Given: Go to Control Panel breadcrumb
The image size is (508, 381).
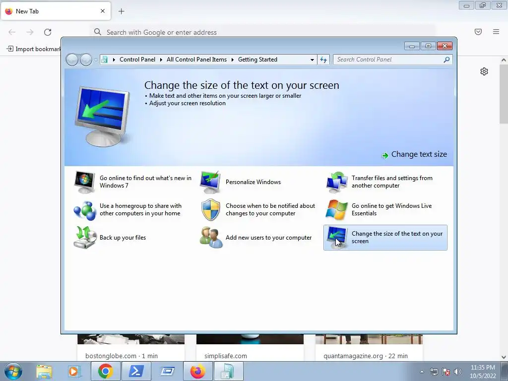Looking at the screenshot, I should 137,60.
